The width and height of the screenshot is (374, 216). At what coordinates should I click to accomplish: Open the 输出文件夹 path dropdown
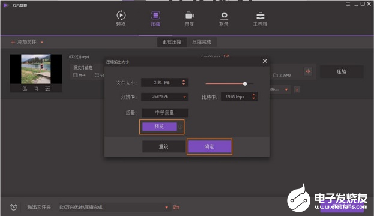pos(166,208)
